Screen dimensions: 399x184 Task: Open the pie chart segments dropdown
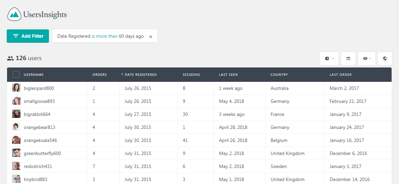(329, 58)
